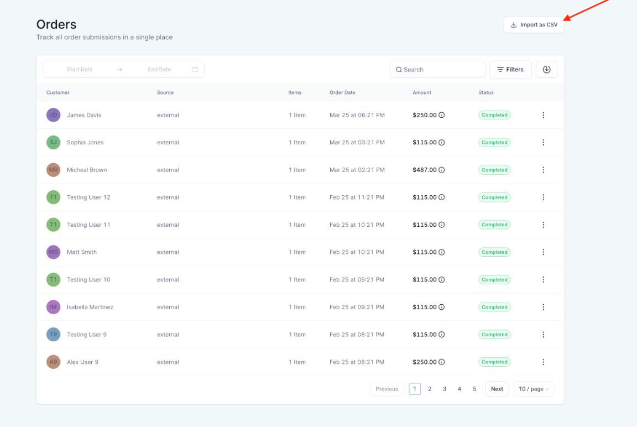Click the Import as CSV button

click(534, 25)
